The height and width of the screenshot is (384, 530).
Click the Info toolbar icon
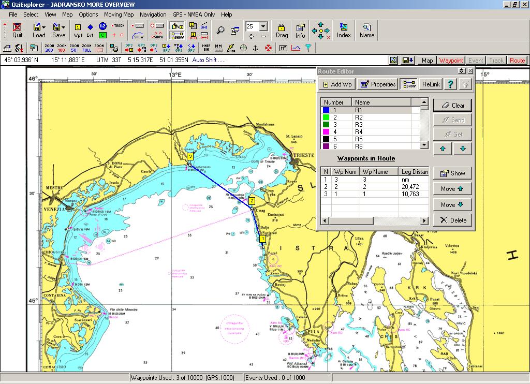pyautogui.click(x=300, y=31)
